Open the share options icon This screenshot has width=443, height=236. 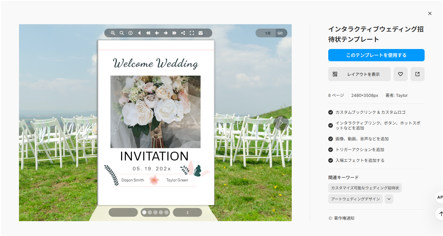click(x=183, y=33)
